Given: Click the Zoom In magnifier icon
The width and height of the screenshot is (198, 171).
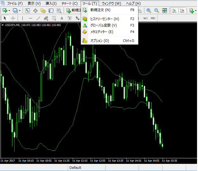Looking at the screenshot, I should coord(148,10).
